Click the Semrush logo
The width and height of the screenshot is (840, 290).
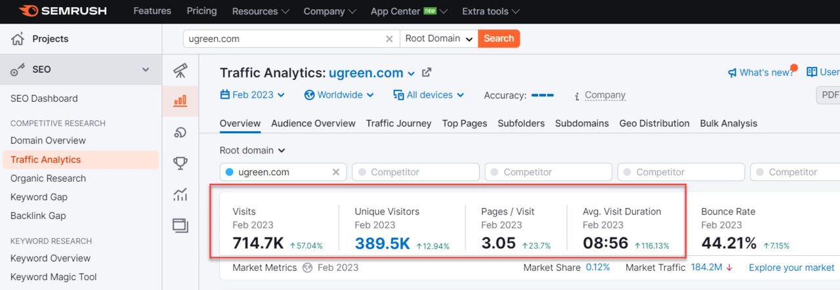[62, 11]
